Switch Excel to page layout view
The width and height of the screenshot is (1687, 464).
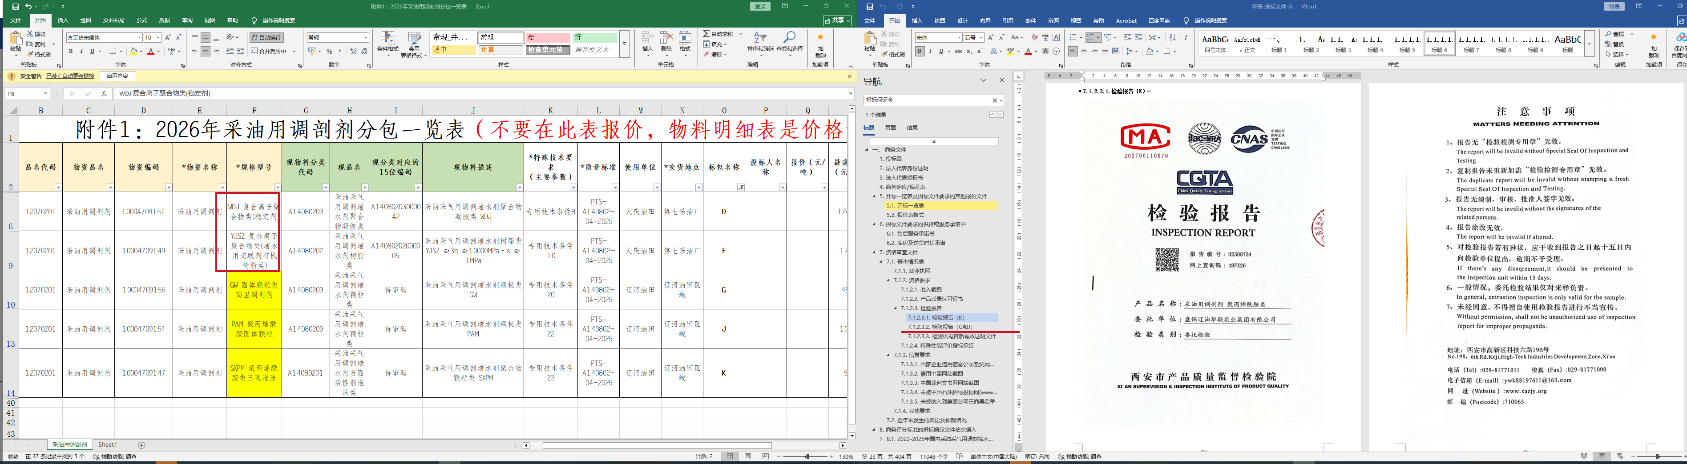(x=748, y=456)
